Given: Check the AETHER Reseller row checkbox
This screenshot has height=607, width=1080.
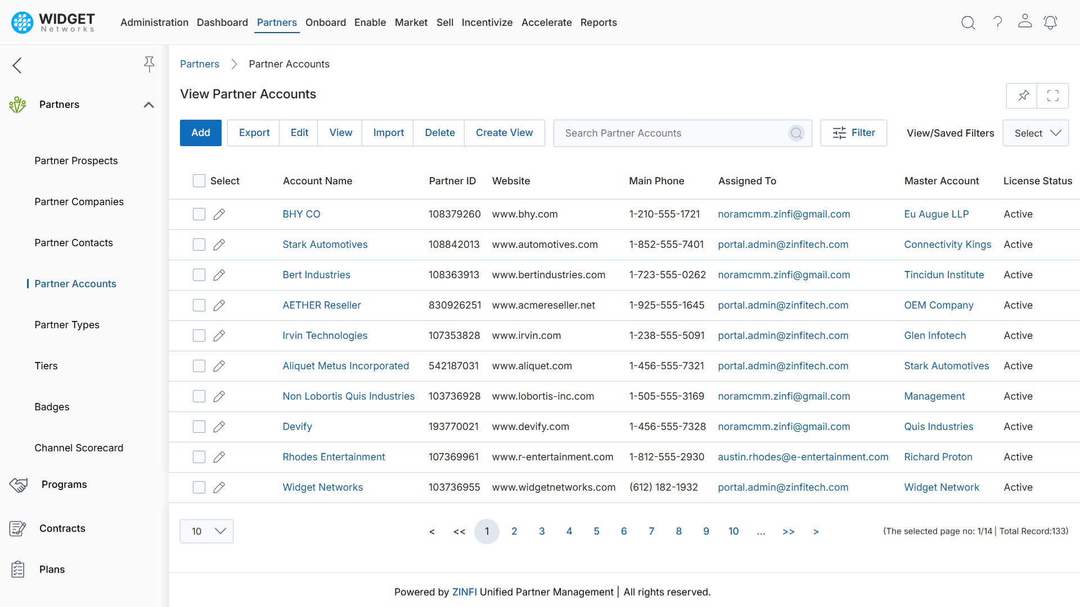Looking at the screenshot, I should (x=199, y=305).
